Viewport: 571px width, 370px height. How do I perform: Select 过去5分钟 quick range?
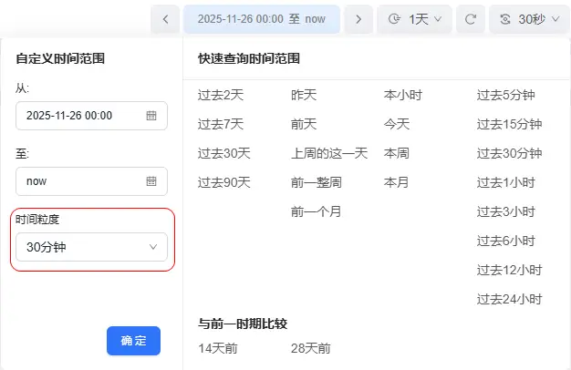click(x=506, y=96)
